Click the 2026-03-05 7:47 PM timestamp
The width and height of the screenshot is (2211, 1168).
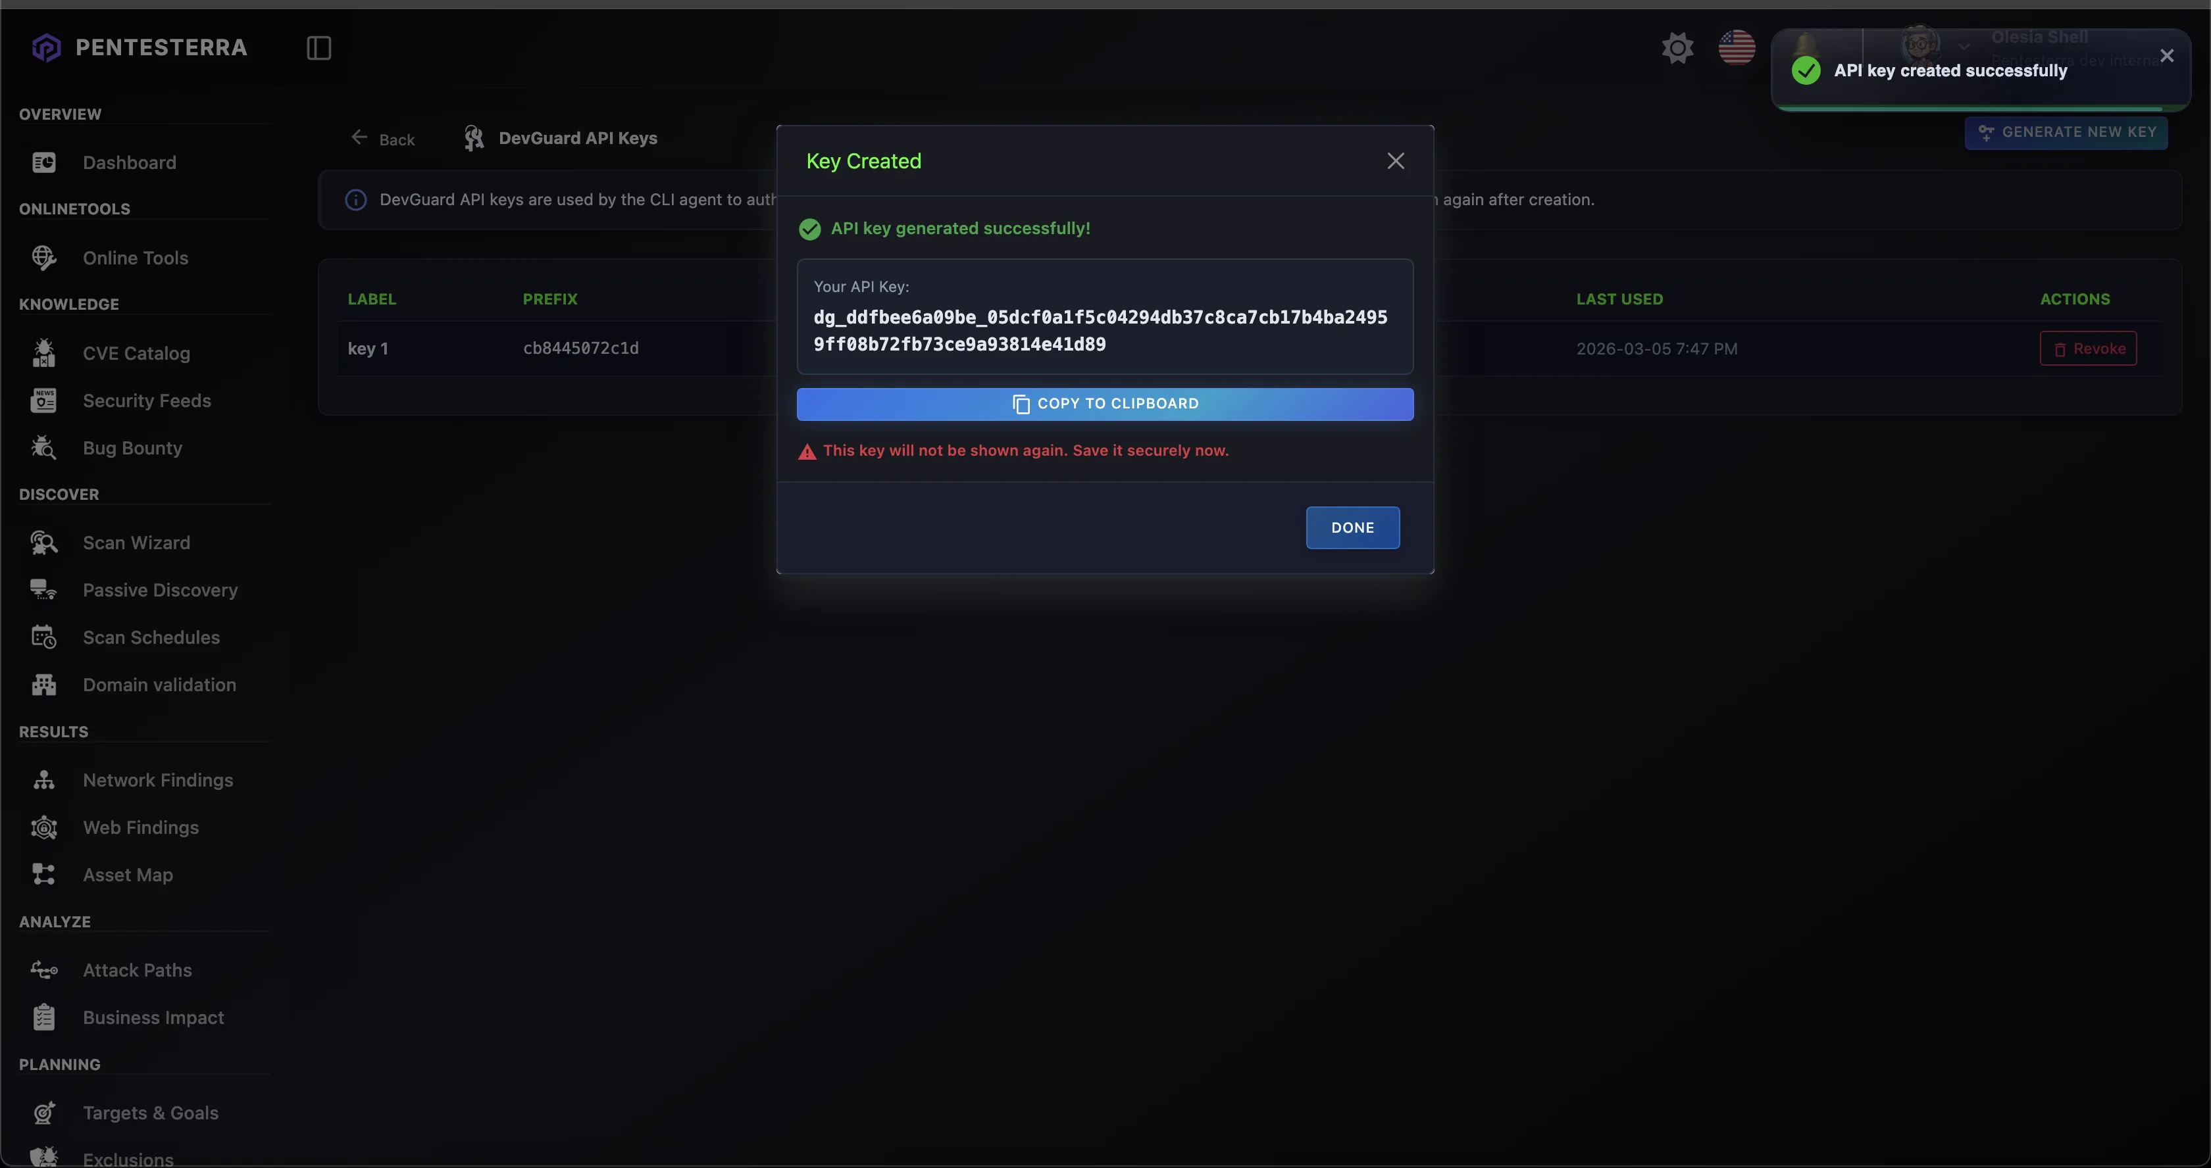click(1656, 349)
